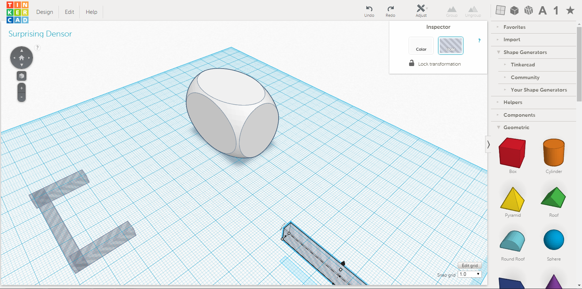Toggle Lock transformation
This screenshot has height=289, width=582.
pos(435,63)
